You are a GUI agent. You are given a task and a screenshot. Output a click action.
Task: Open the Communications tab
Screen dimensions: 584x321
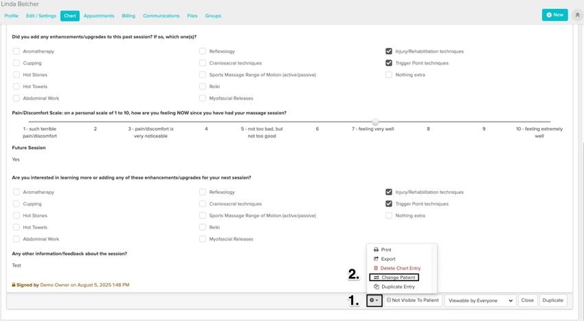[161, 16]
